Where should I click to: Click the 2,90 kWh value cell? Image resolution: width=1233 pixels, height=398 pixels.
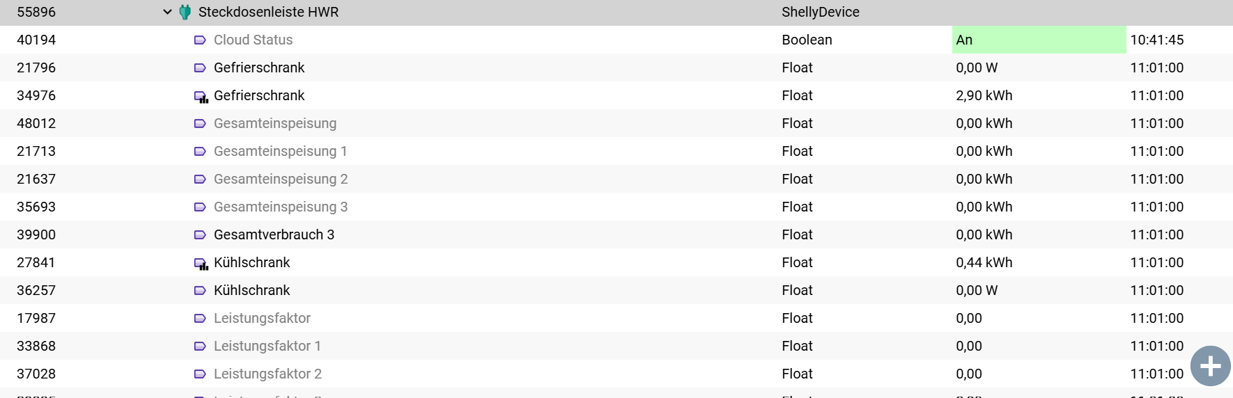[x=984, y=95]
